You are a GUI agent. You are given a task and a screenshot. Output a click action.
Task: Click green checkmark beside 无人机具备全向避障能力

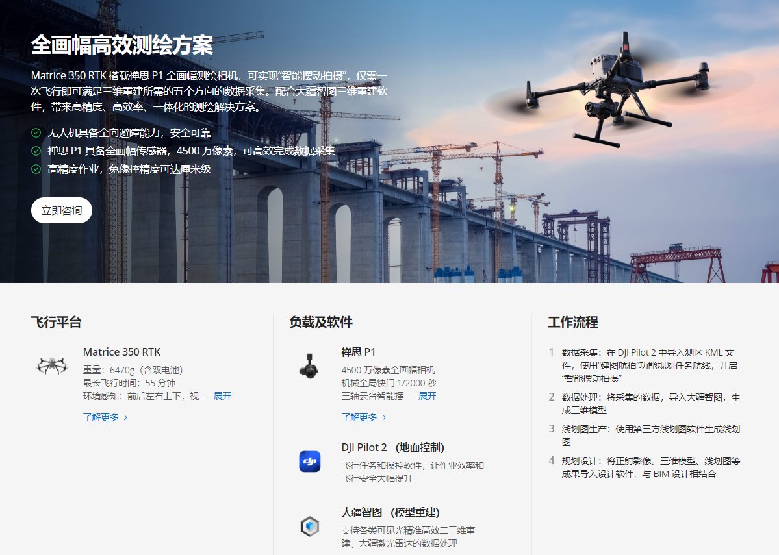point(36,133)
